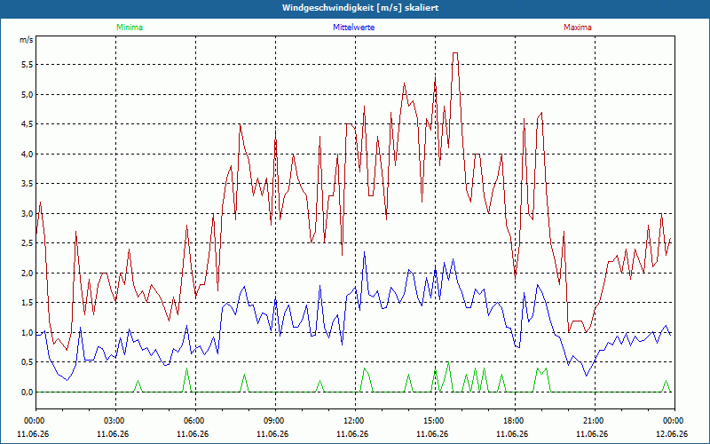Click the 09:00 time axis label
710x444 pixels.
[275, 421]
